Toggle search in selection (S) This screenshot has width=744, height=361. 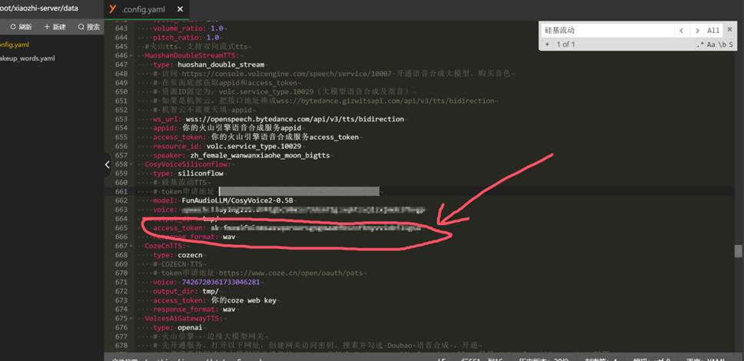click(731, 45)
